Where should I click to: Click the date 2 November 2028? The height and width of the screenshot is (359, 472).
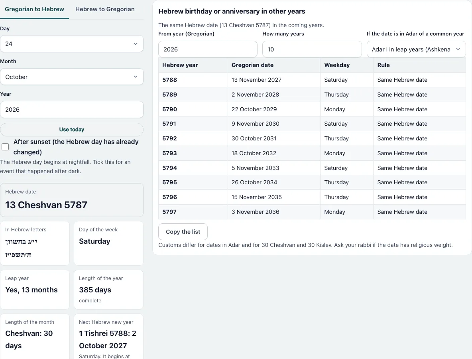click(255, 95)
